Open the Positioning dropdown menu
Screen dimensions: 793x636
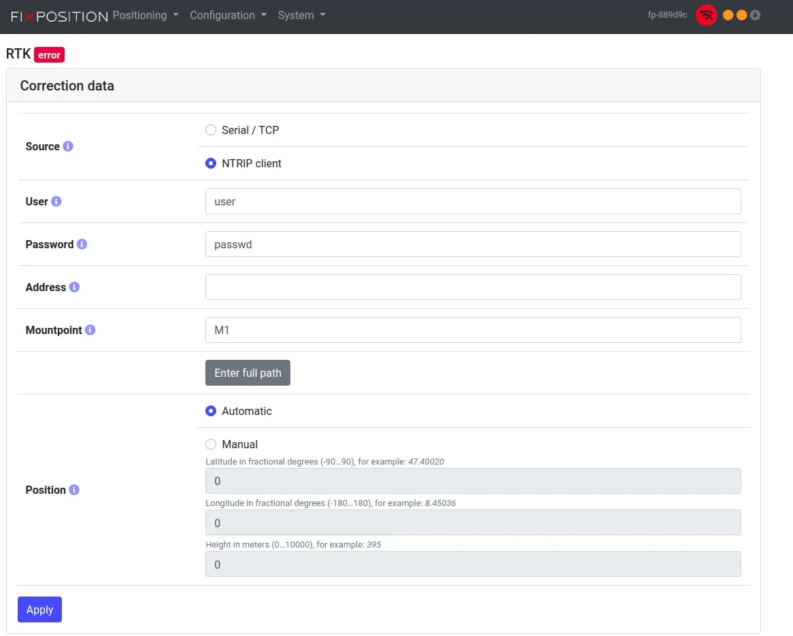(x=145, y=15)
